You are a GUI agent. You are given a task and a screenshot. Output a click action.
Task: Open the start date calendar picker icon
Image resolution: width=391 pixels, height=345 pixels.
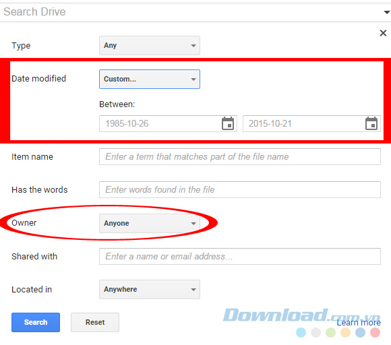click(228, 123)
